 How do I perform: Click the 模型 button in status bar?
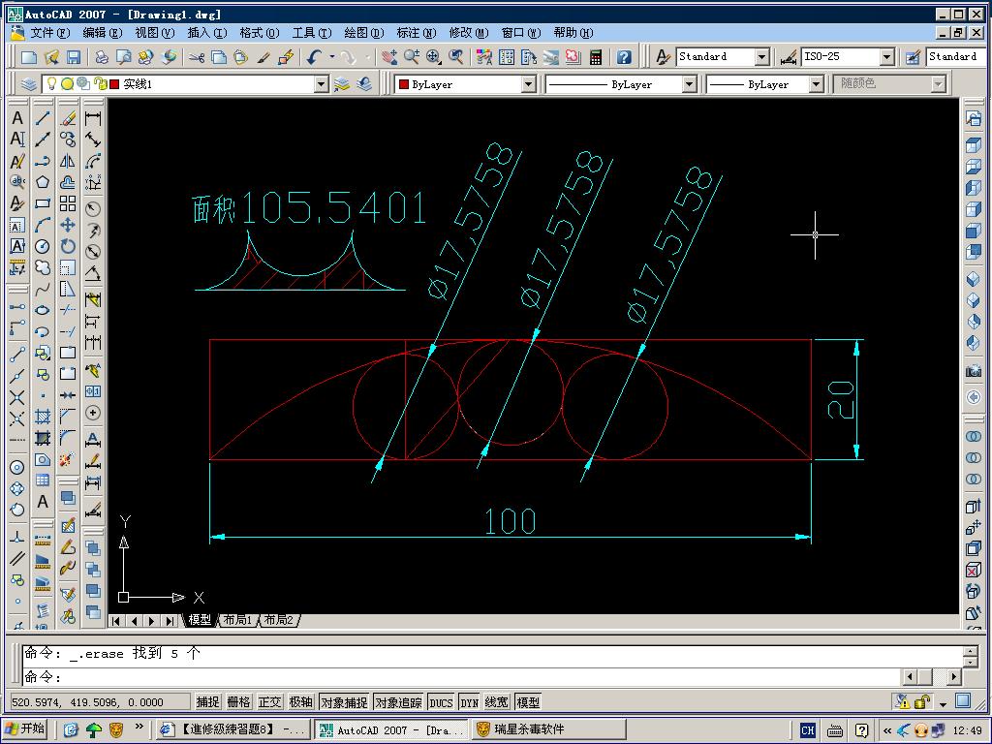[x=528, y=702]
